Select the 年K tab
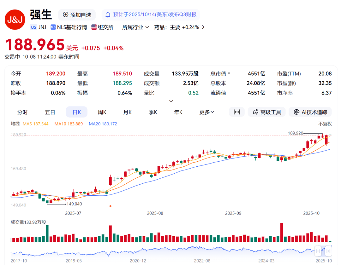Image resolution: width=341 pixels, height=265 pixels. 178,112
